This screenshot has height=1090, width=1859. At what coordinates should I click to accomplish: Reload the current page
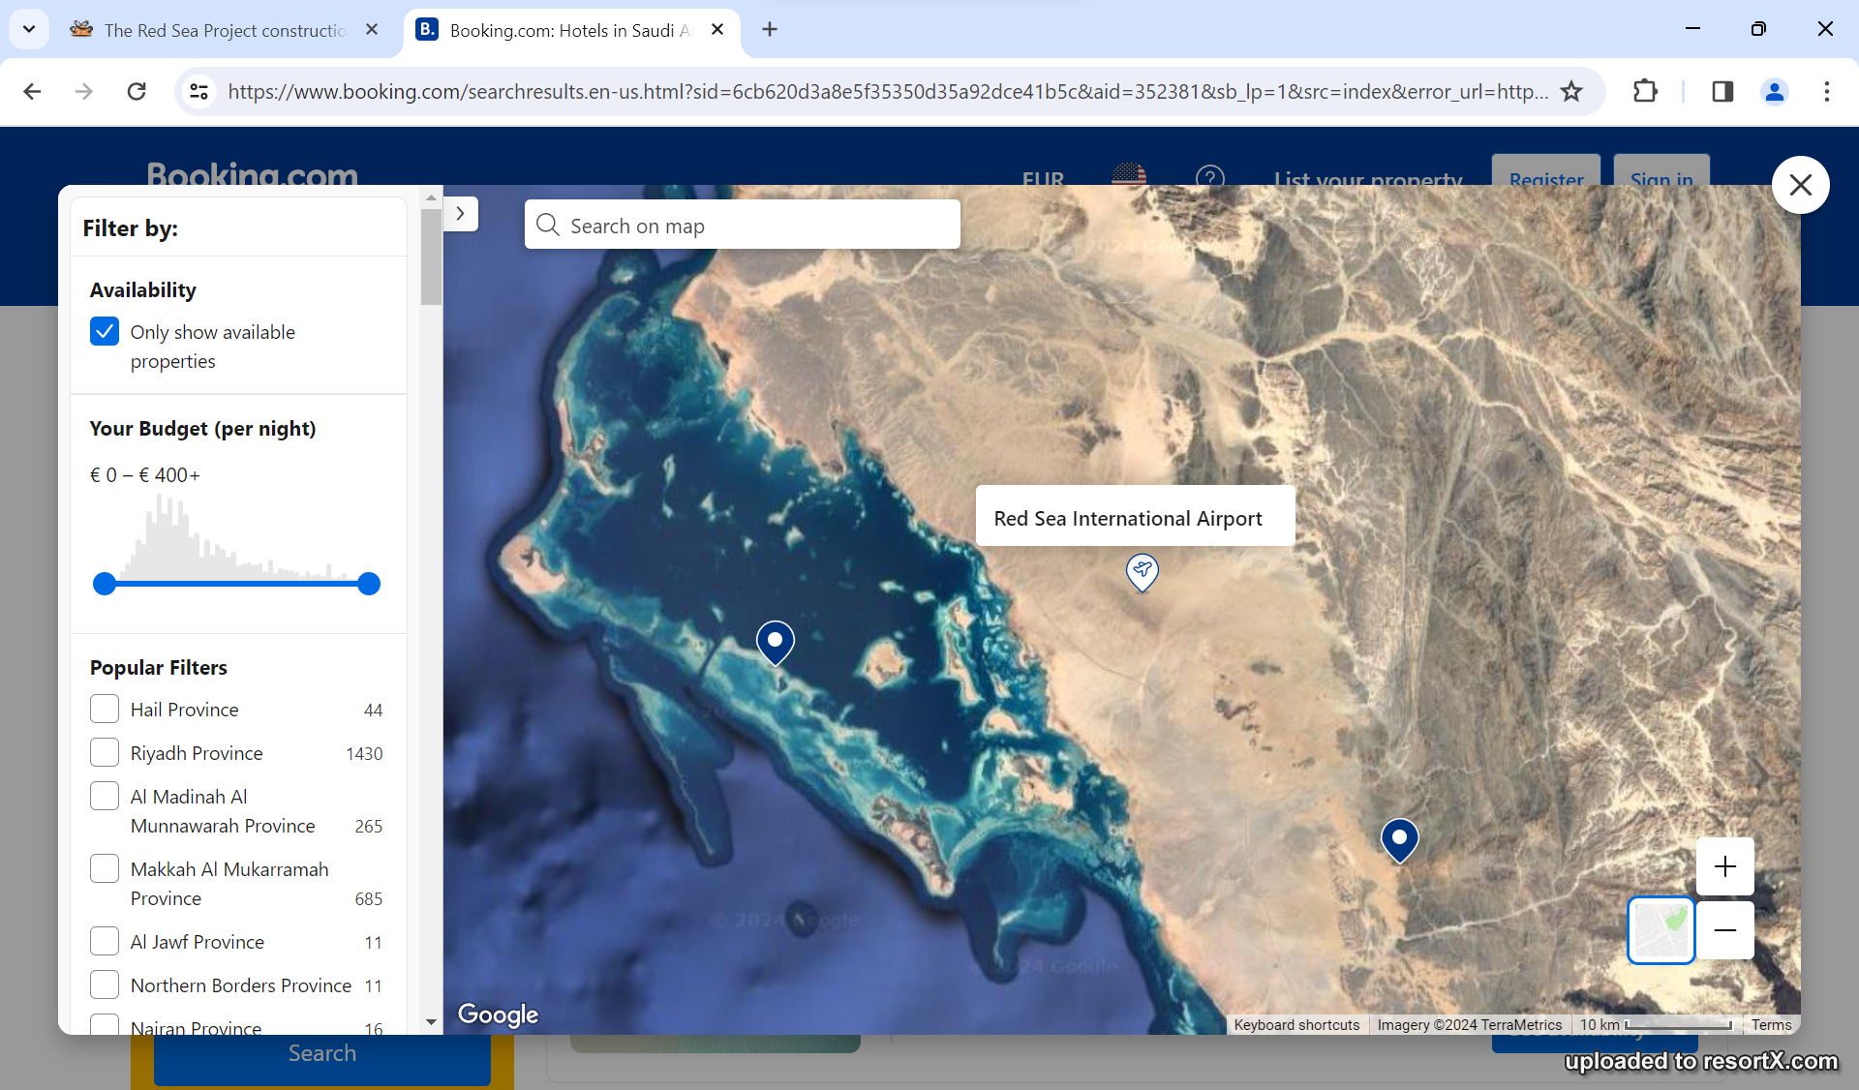(x=137, y=91)
